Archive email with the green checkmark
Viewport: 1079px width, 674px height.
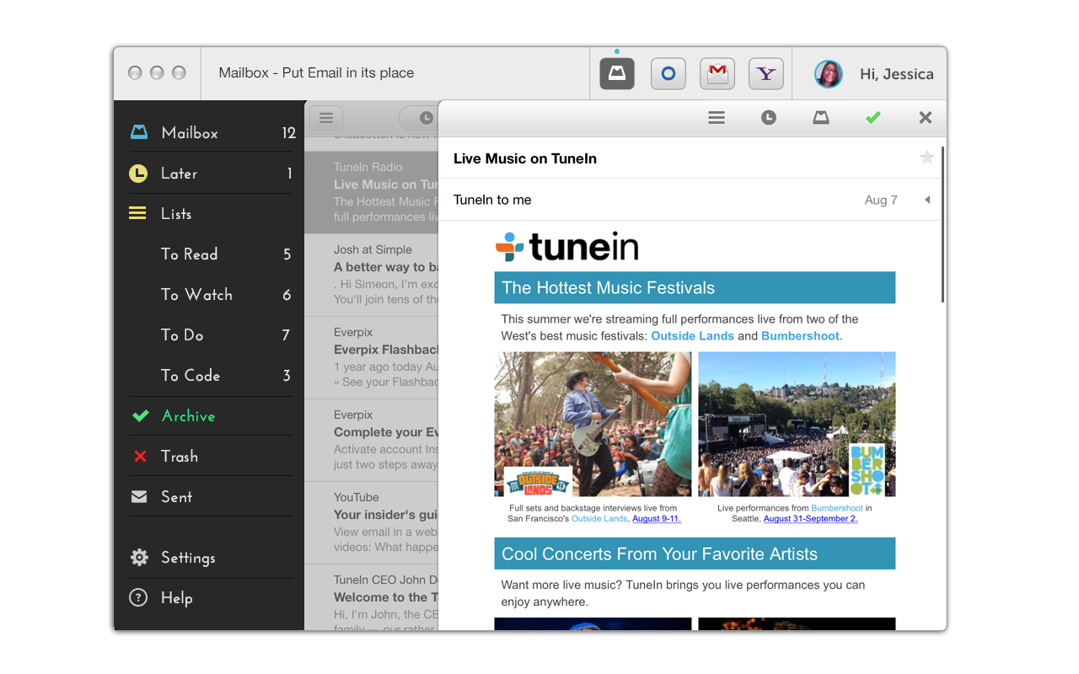point(873,118)
